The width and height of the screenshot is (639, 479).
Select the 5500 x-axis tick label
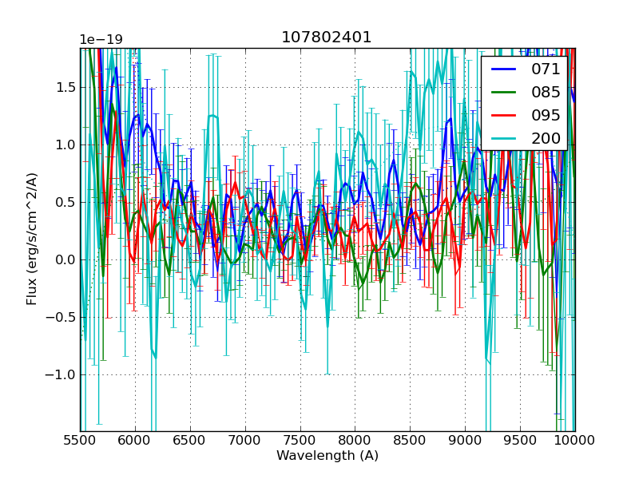pyautogui.click(x=80, y=440)
